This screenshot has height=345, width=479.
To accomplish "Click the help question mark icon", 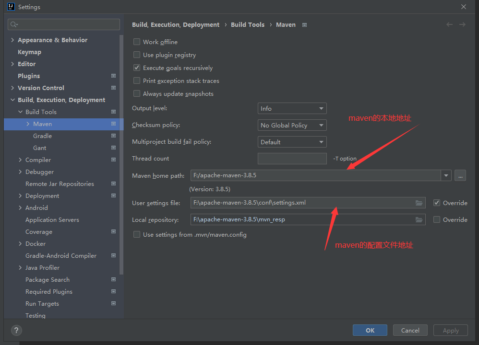I will [16, 330].
